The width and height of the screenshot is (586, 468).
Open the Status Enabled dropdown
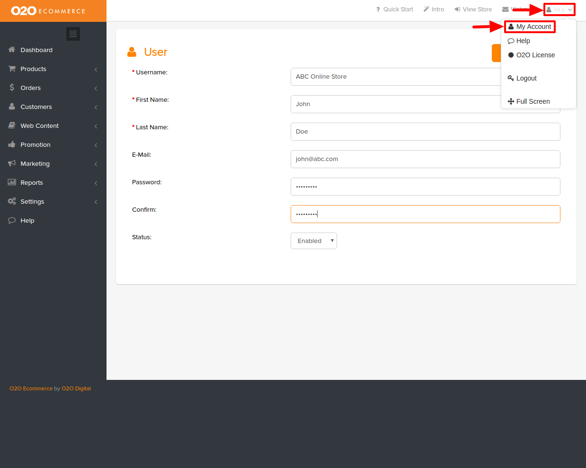[313, 241]
